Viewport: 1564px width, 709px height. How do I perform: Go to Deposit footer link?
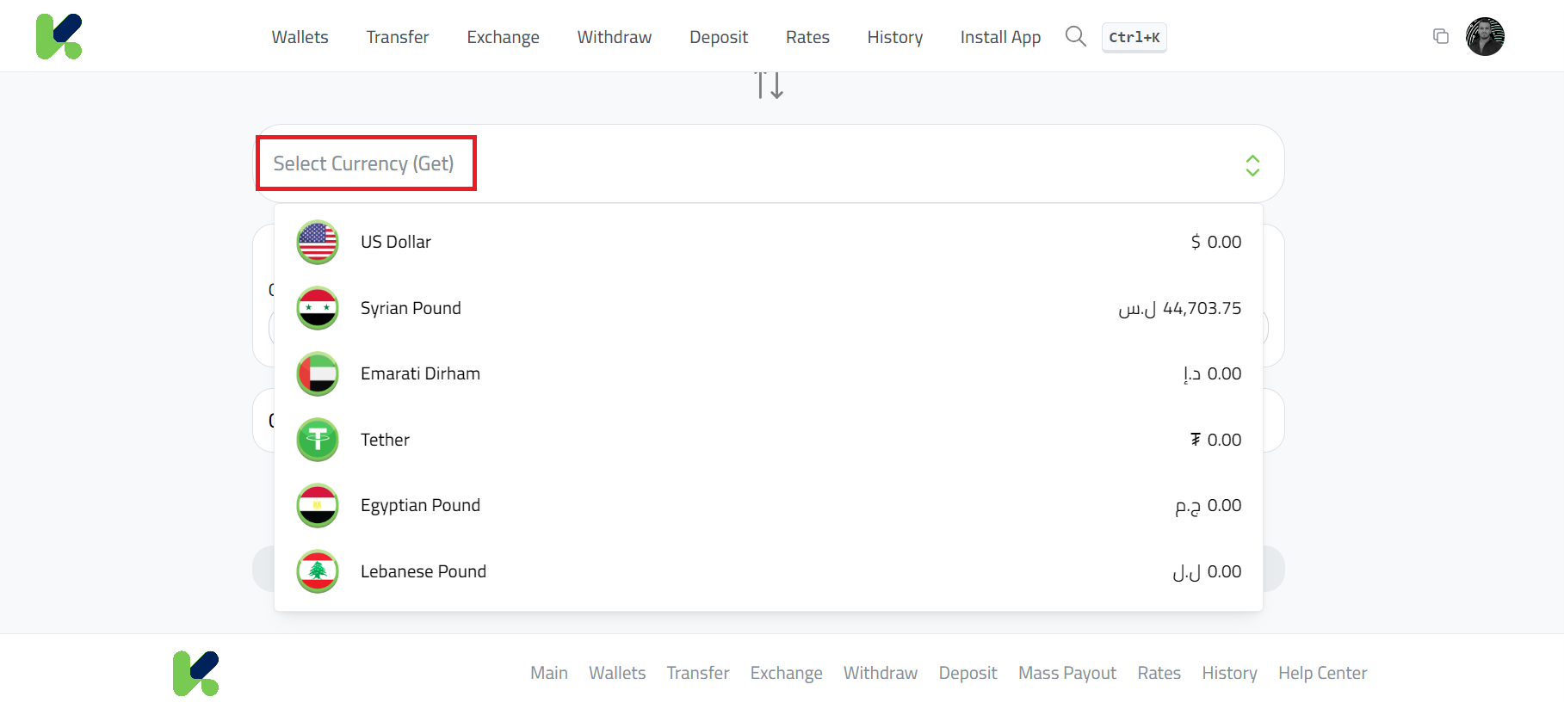(x=967, y=673)
